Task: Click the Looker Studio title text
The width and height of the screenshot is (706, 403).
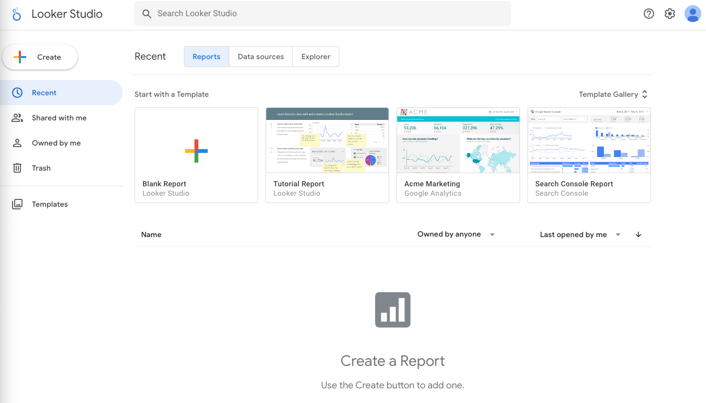Action: [67, 14]
